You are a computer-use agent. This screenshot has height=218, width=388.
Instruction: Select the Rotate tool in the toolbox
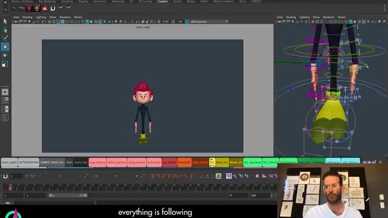click(x=5, y=55)
